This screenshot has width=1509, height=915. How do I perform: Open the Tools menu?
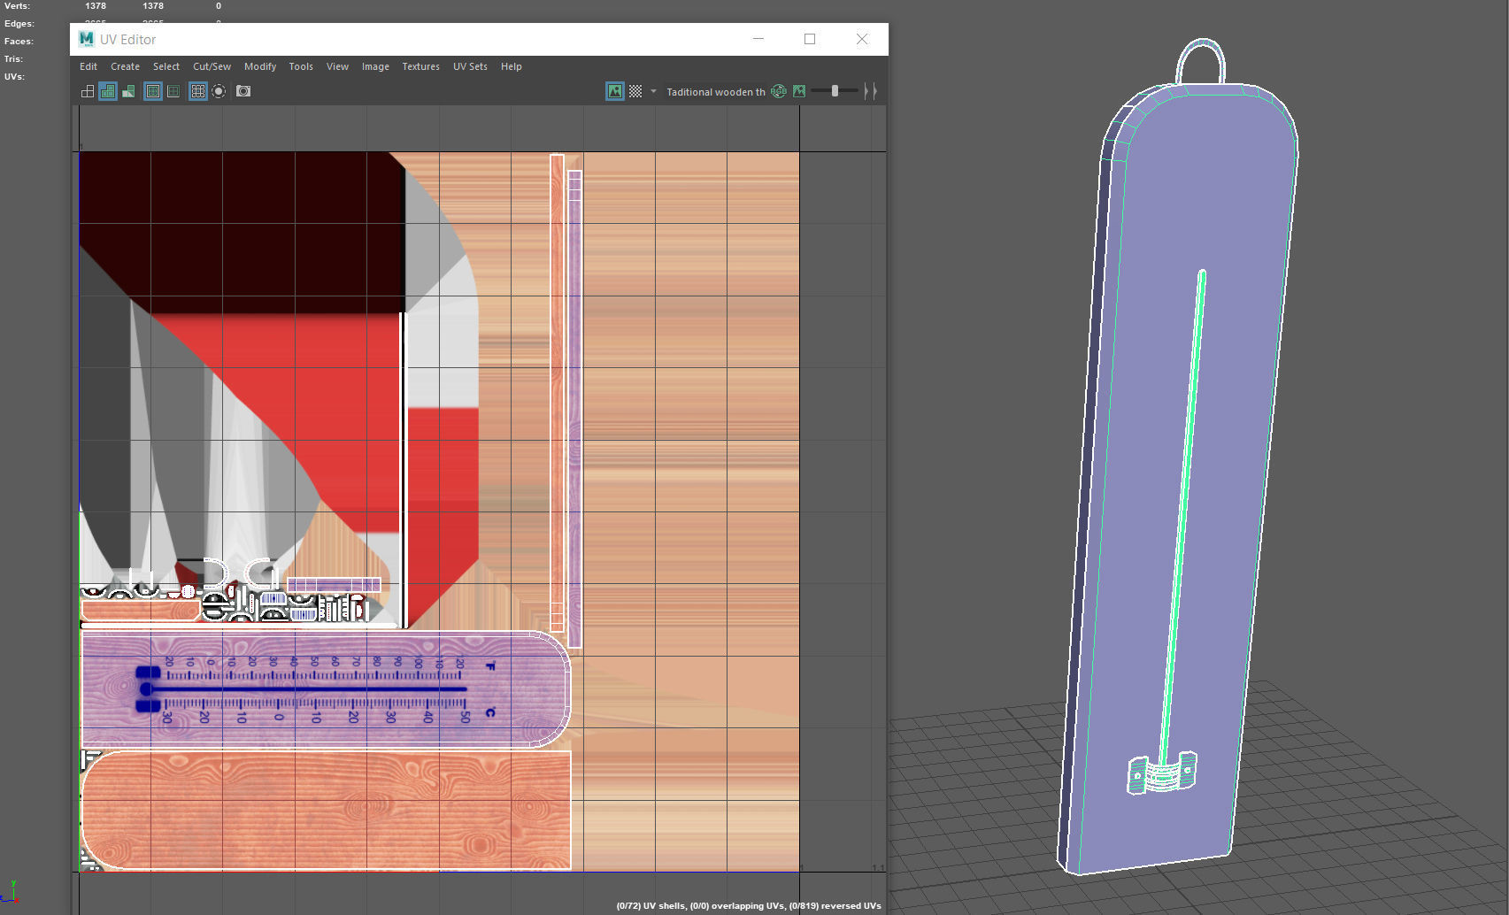coord(301,66)
